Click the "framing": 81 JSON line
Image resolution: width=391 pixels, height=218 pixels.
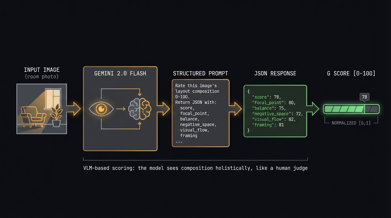point(268,125)
